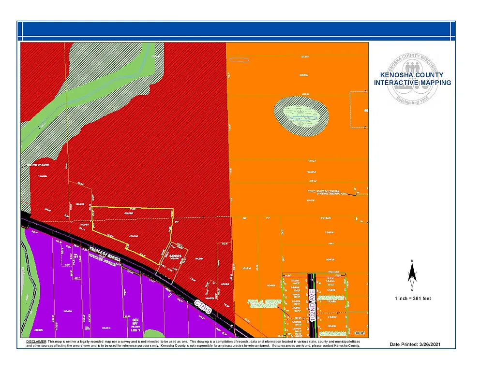Click the Kenosha County Interactive Mapping title

(x=412, y=79)
